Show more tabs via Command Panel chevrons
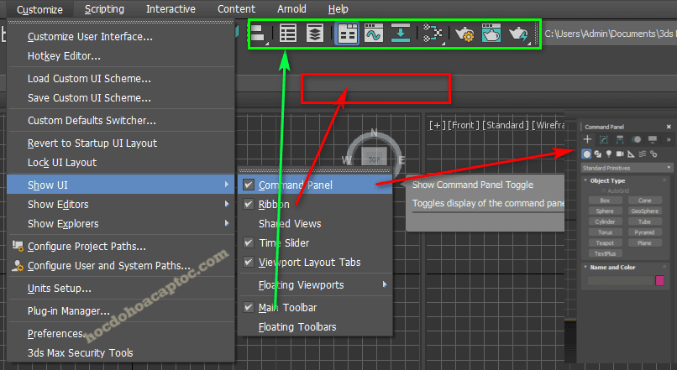This screenshot has height=370, width=677. (669, 139)
